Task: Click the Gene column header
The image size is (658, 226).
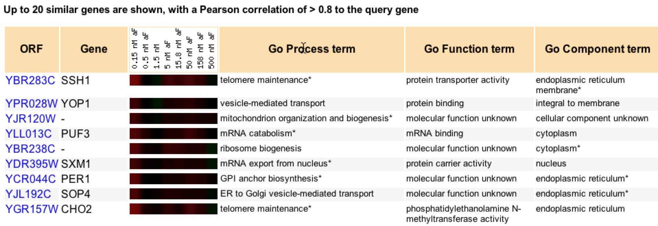Action: coord(94,49)
